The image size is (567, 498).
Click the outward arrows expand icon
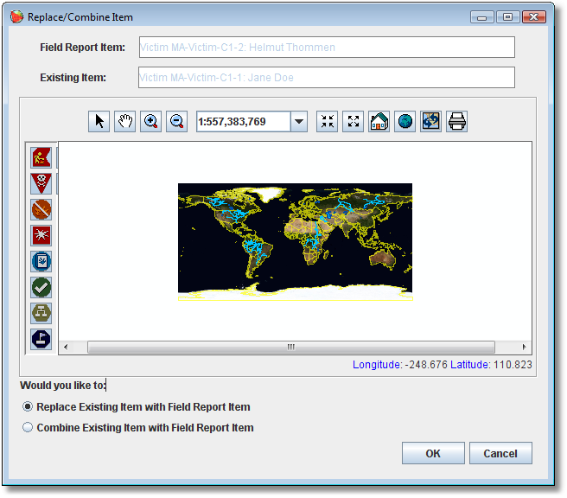click(353, 122)
